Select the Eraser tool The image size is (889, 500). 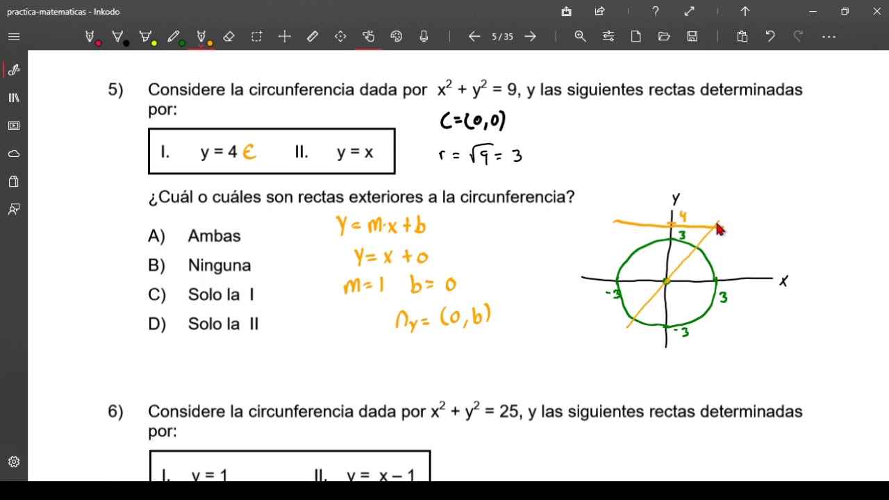[x=229, y=37]
